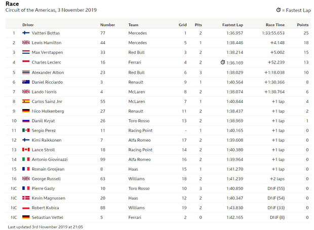Click the Grid column header

point(183,24)
